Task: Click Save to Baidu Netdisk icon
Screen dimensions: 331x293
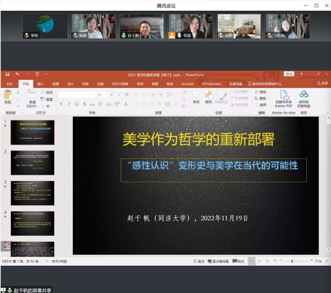Action: 303,94
